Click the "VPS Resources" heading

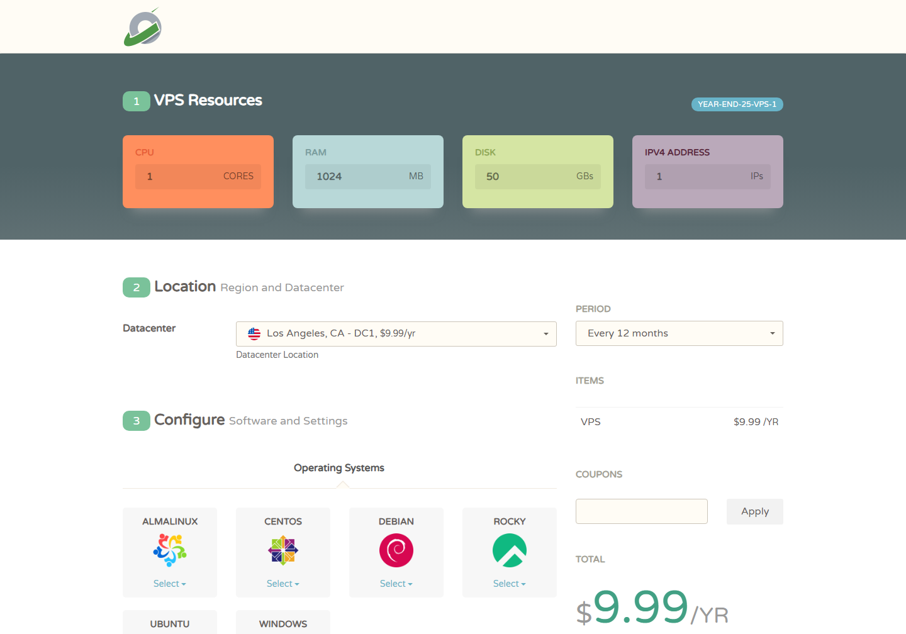click(208, 101)
